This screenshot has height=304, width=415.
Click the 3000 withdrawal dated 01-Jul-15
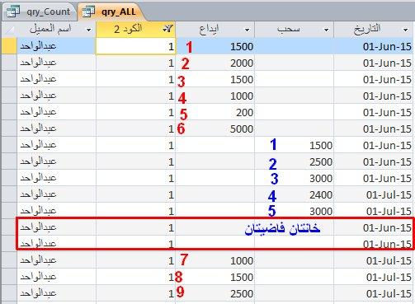tap(321, 212)
